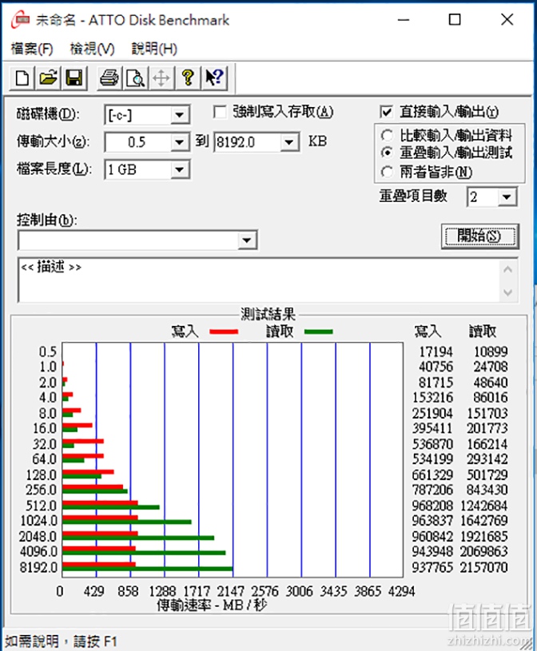Click the green 讀取 legend swatch
Viewport: 537px width, 651px height.
(x=319, y=331)
